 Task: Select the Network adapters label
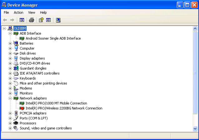tap(33, 98)
